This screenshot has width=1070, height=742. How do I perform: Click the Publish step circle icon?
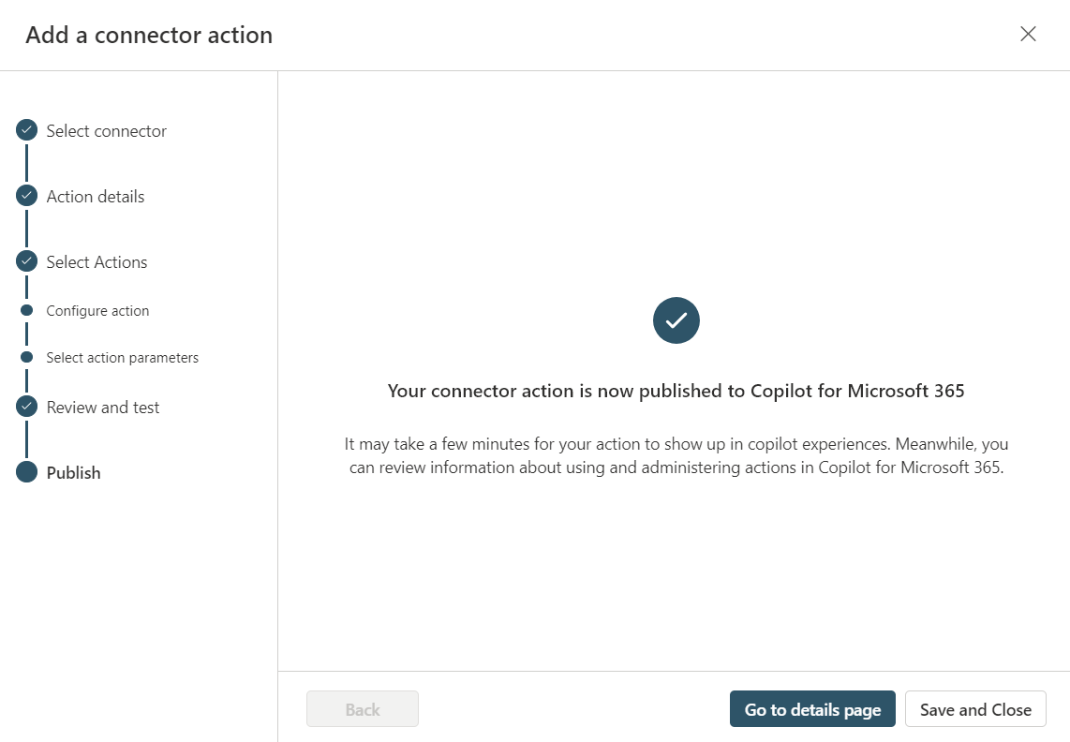point(26,472)
